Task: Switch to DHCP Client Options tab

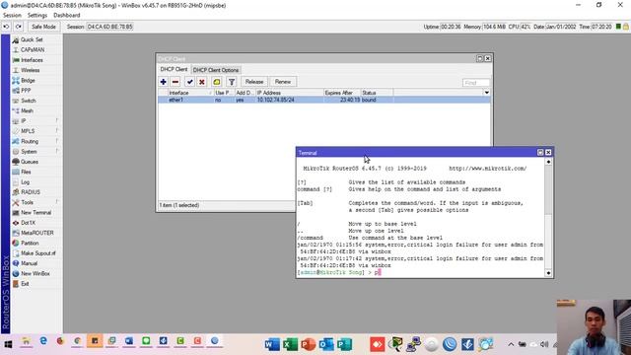Action: click(x=216, y=70)
